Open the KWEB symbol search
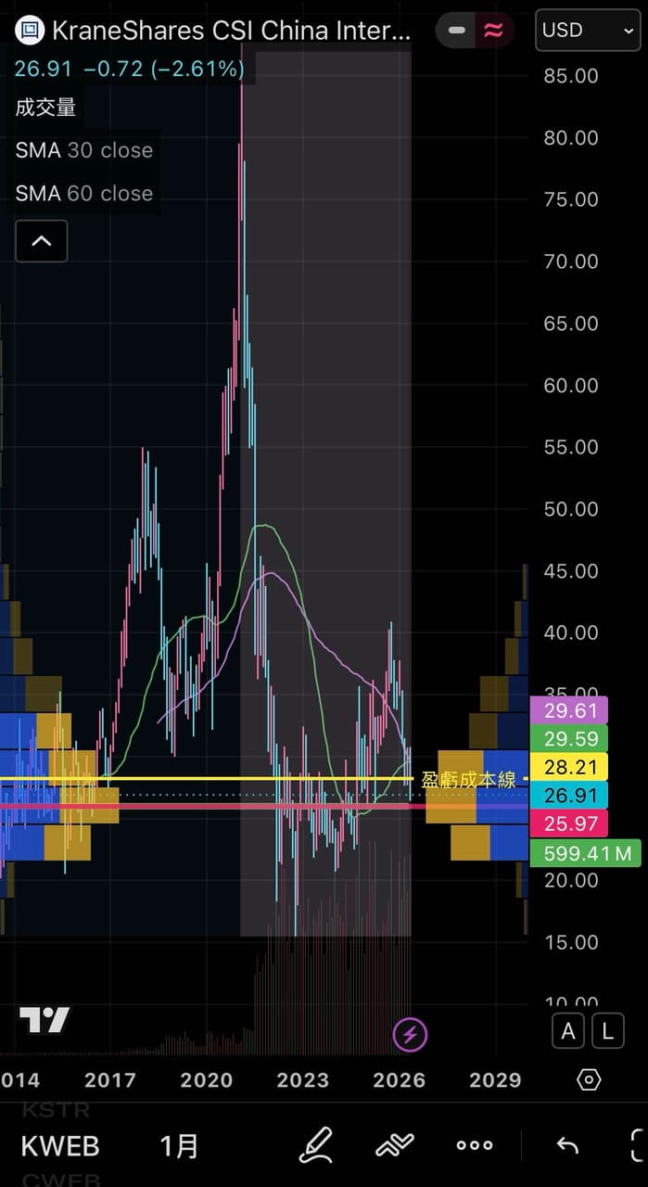This screenshot has height=1187, width=648. (59, 1146)
